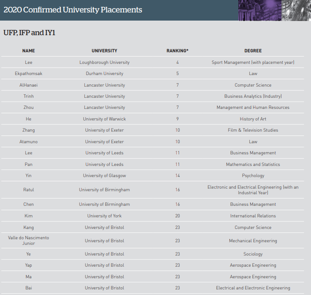Click the '2020 Confirmed University Placements' title
311x295 pixels.
tap(73, 10)
